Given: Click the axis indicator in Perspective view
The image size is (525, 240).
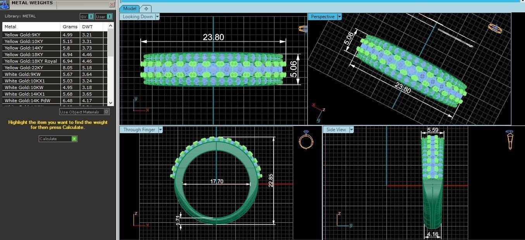Looking at the screenshot, I should pos(319,112).
